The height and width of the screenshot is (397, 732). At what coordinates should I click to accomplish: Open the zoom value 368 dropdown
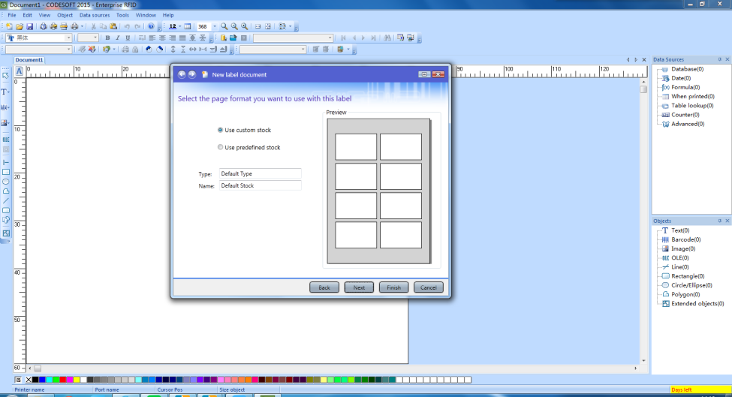215,26
